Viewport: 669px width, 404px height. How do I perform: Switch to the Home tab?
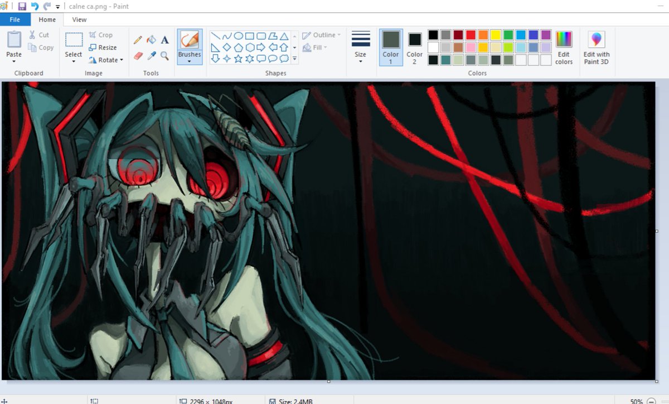point(47,20)
